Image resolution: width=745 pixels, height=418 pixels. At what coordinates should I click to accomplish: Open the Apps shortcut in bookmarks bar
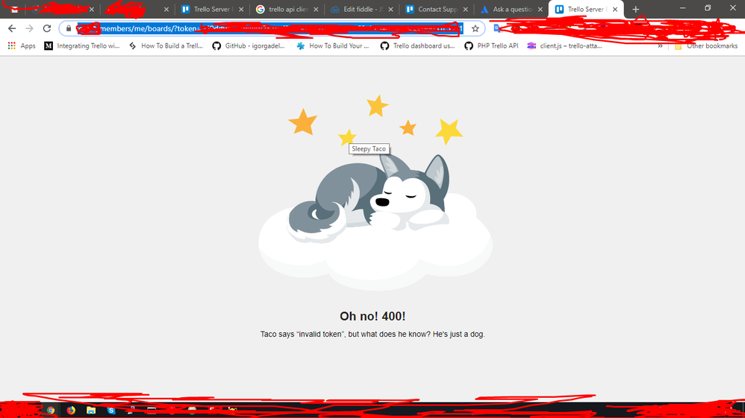pos(22,45)
